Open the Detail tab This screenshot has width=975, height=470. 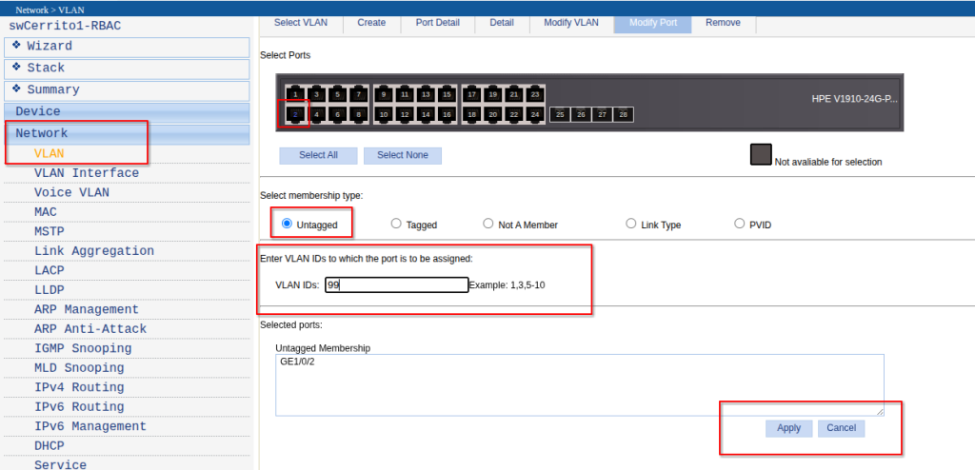point(502,23)
